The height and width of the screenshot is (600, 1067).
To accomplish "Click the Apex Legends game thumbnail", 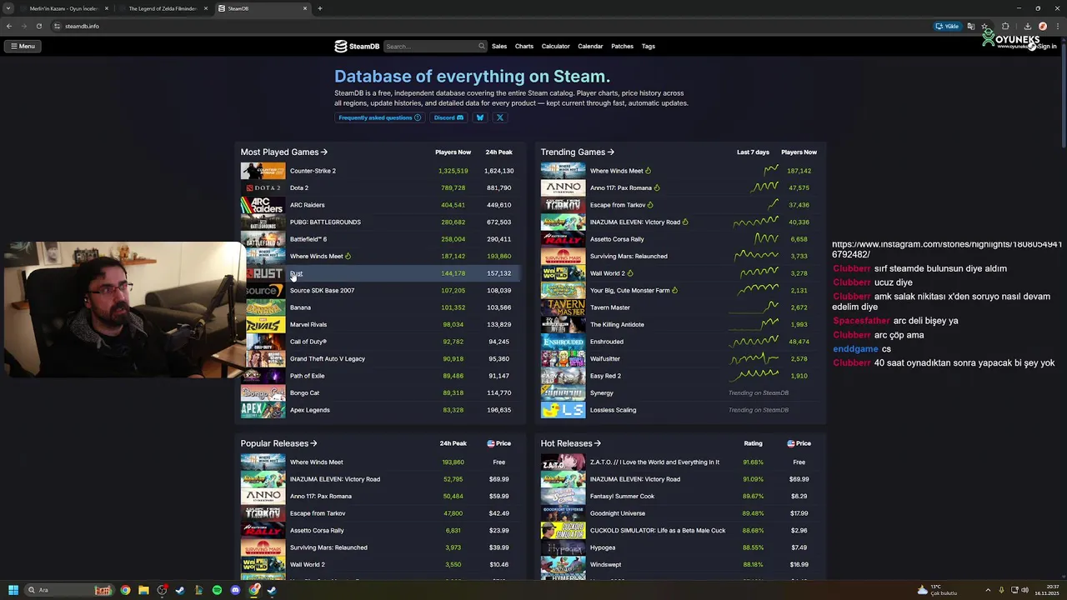I will tap(263, 410).
